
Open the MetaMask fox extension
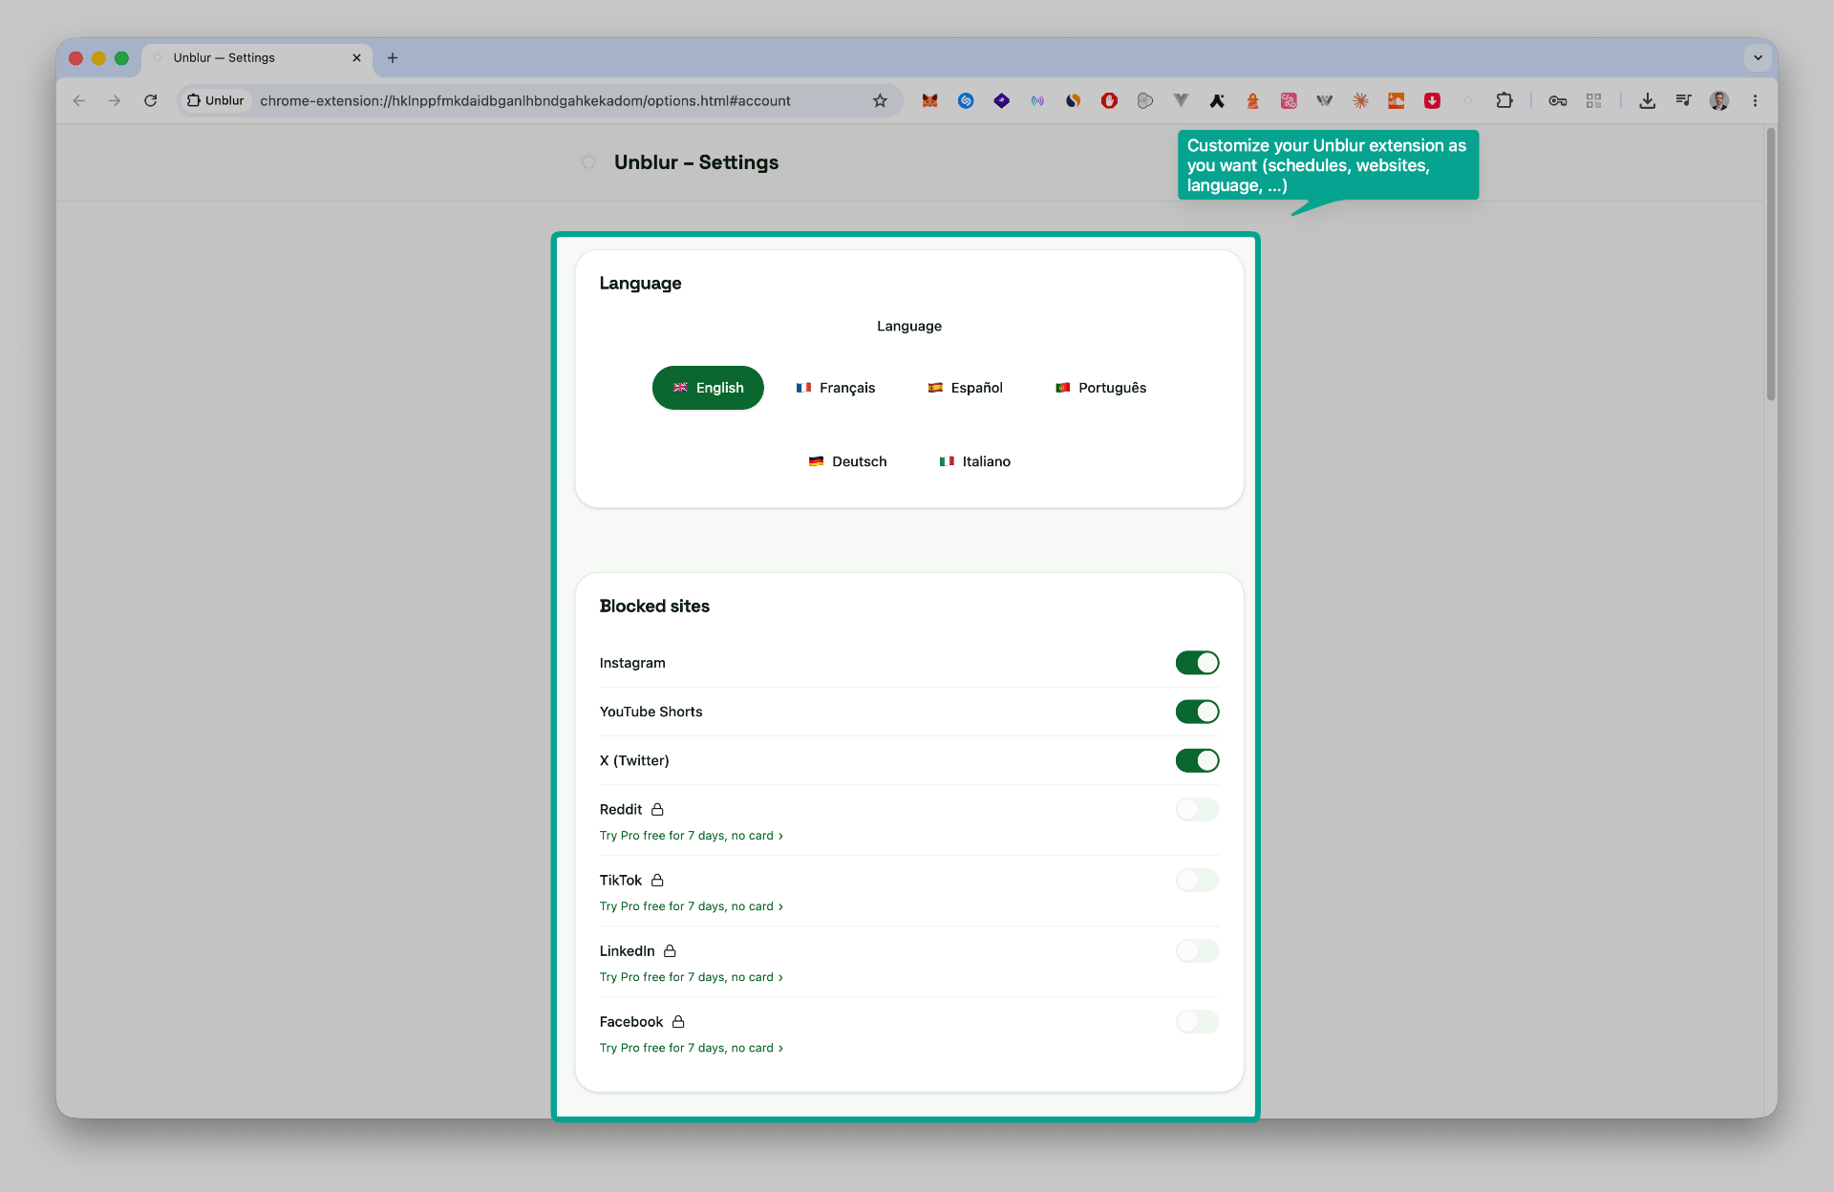click(929, 100)
